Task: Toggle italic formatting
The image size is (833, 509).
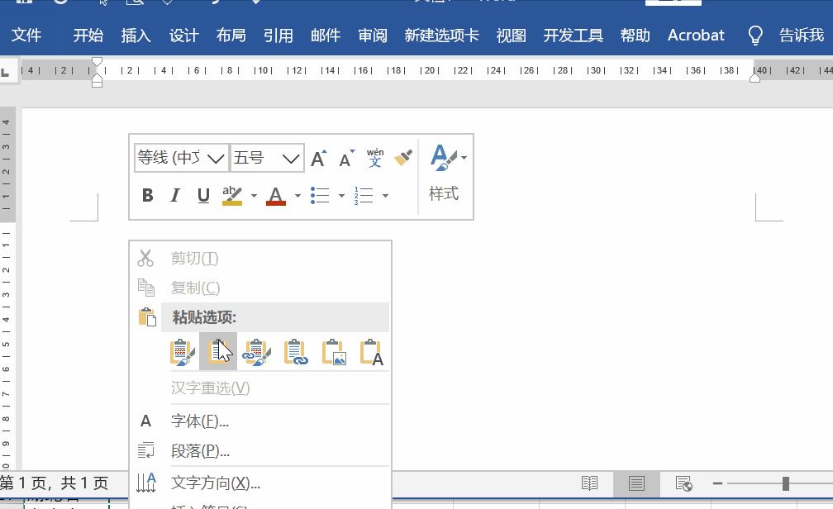Action: [174, 195]
